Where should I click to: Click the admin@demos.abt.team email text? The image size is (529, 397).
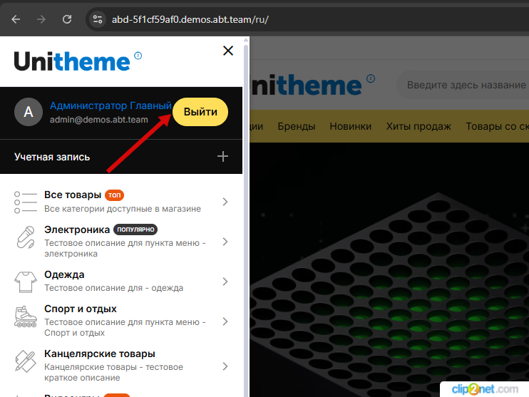coord(99,120)
